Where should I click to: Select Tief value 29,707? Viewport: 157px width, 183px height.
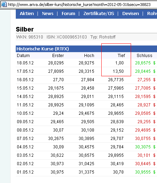tap(117, 139)
